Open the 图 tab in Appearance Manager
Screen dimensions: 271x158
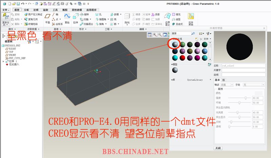[x=224, y=80]
